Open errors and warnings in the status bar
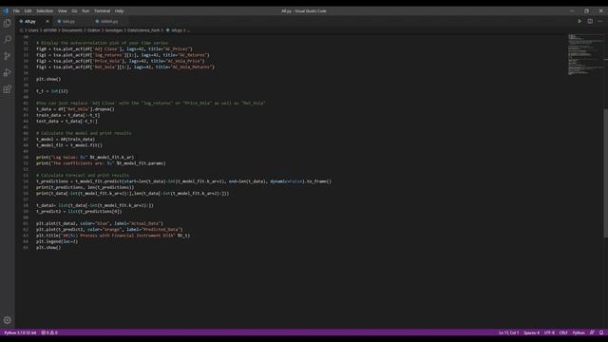The height and width of the screenshot is (342, 608). pos(49,332)
